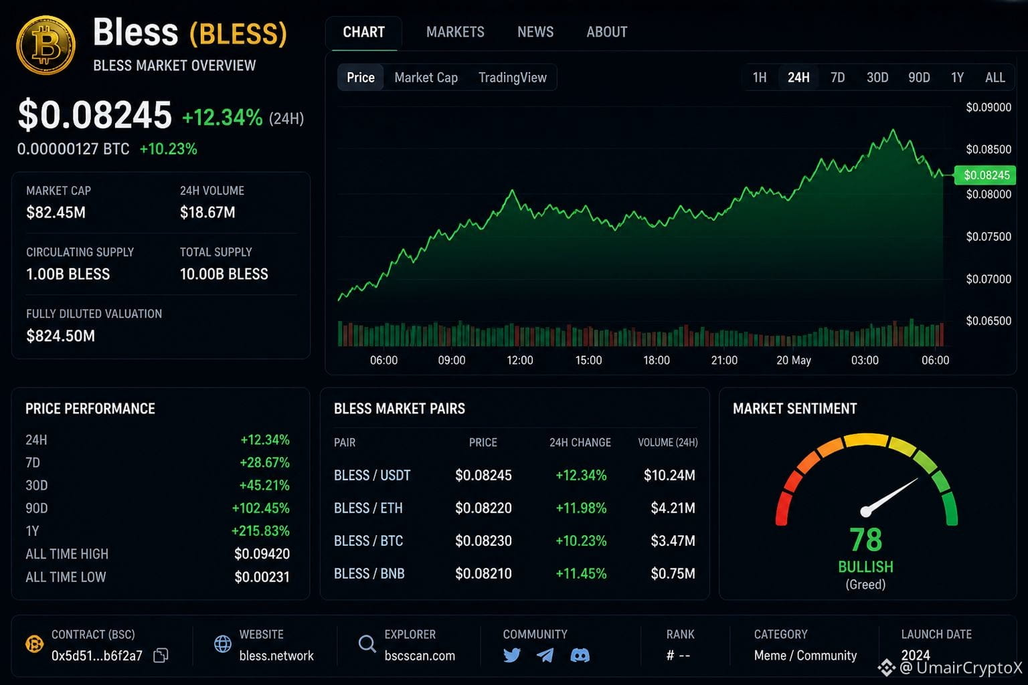
Task: Set chart range to 1Y
Action: tap(957, 78)
